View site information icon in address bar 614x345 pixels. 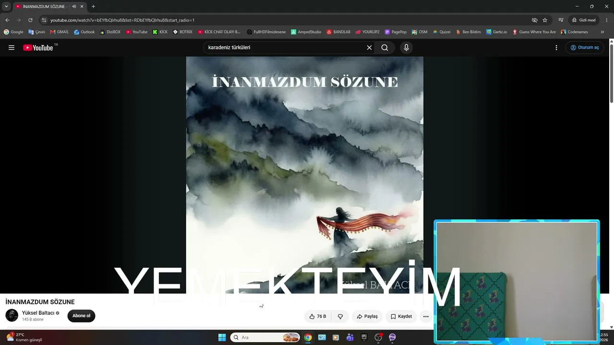[44, 20]
